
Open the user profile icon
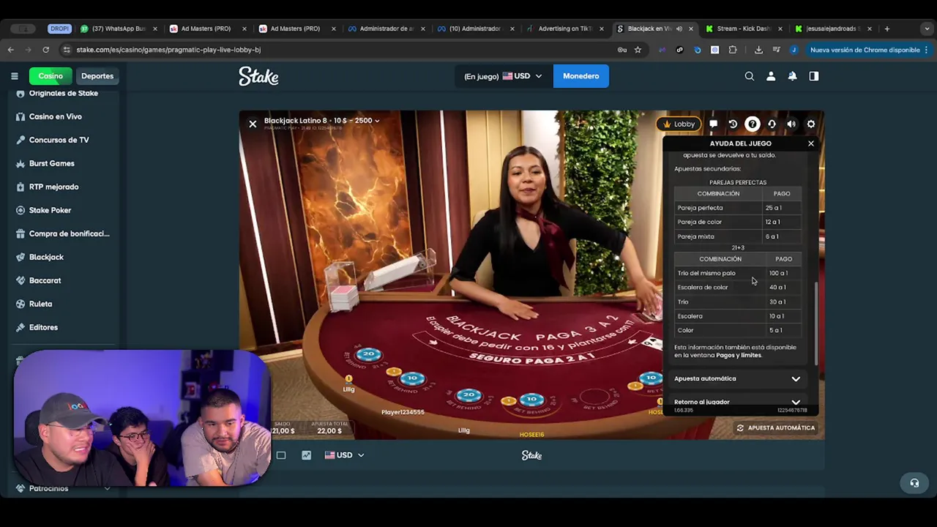771,76
